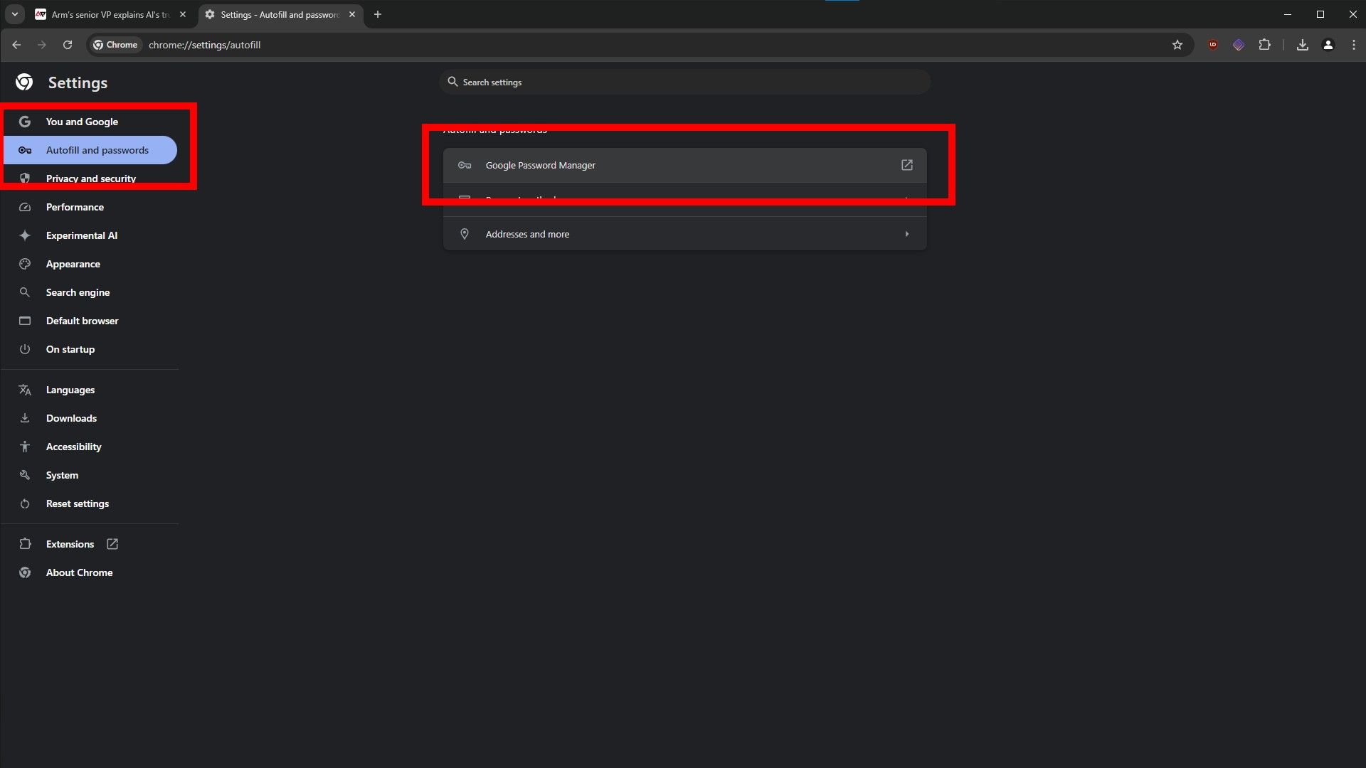
Task: Click the bookmark star icon
Action: (x=1178, y=45)
